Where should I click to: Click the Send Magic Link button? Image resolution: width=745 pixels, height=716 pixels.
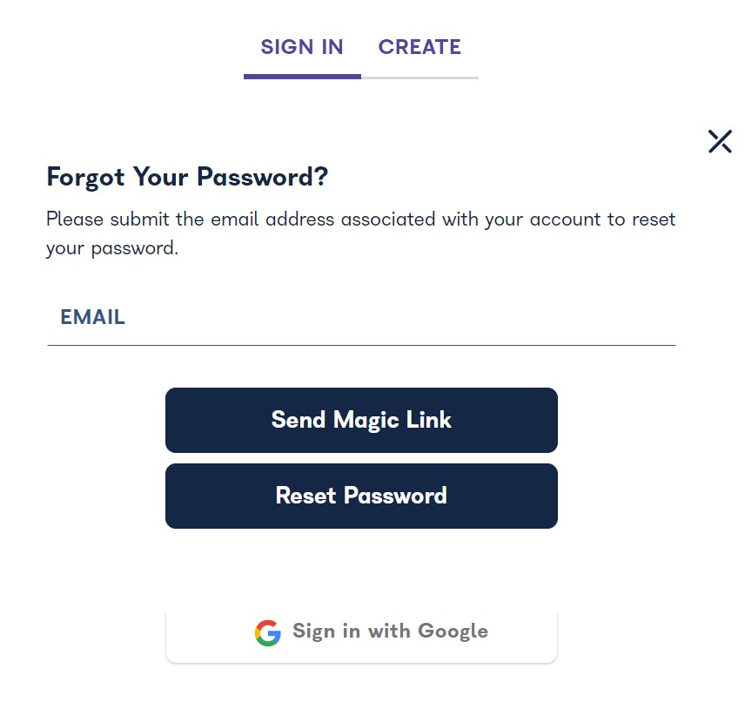(361, 420)
